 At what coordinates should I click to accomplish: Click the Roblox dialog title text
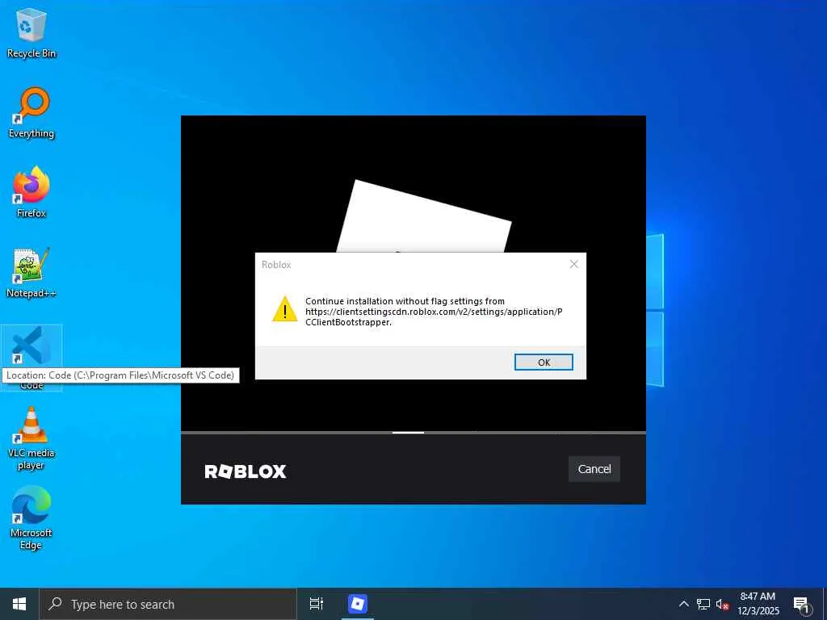coord(276,265)
